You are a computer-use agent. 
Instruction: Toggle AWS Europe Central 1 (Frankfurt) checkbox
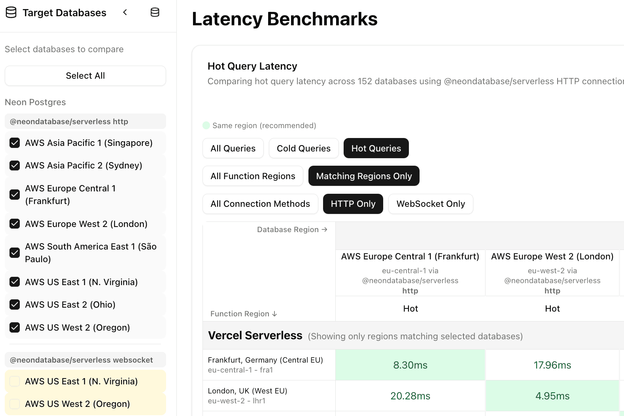coord(15,195)
